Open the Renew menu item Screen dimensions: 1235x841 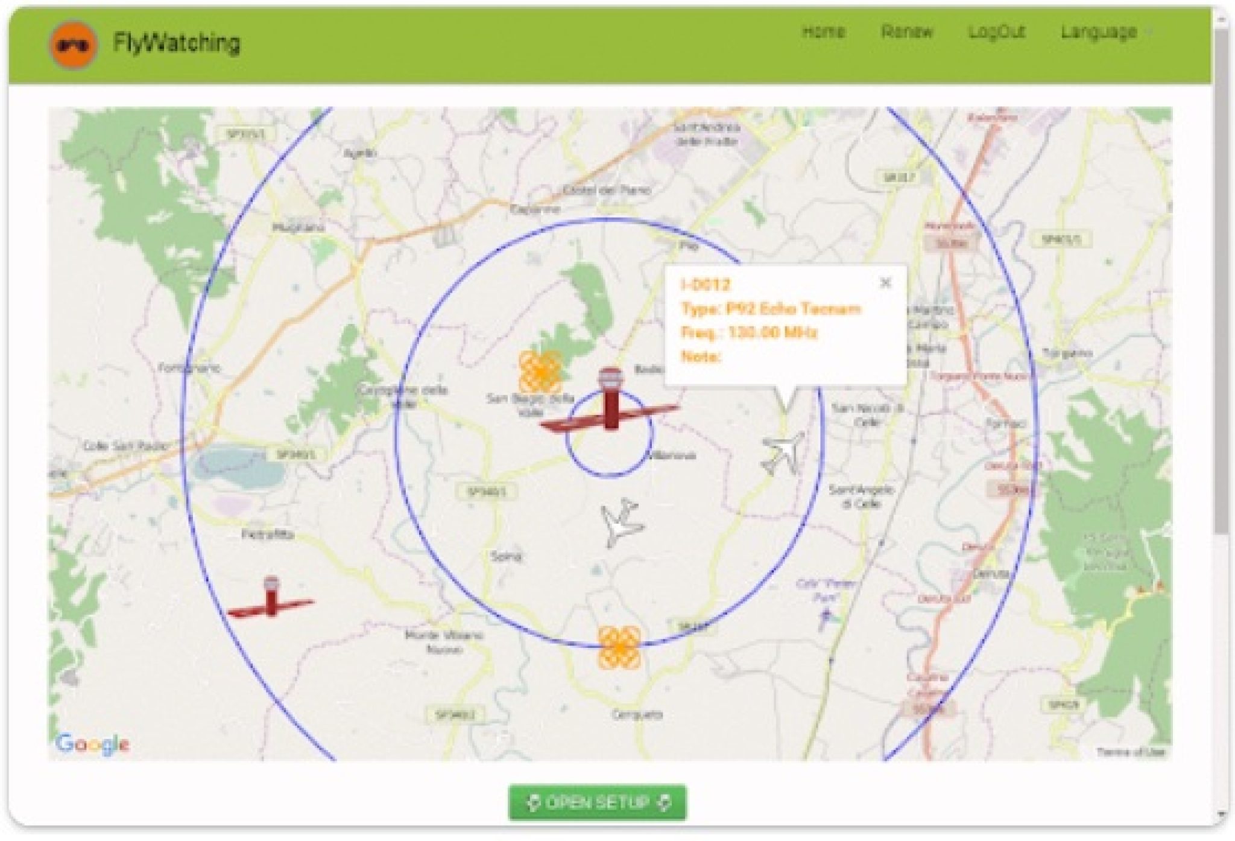pyautogui.click(x=906, y=31)
